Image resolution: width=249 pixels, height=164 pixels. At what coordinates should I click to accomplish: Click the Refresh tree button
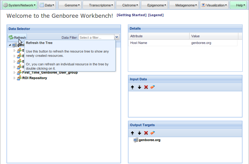tap(17, 37)
